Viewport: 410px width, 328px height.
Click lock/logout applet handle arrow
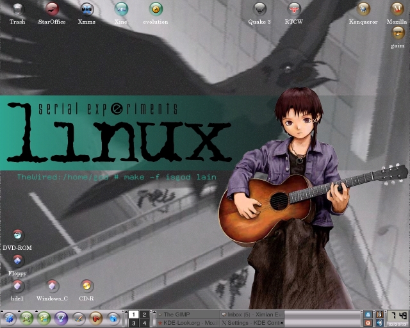coord(362,311)
